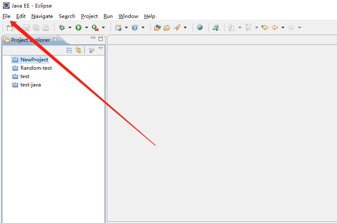Viewport: 337px width, 223px height.
Task: Select the Random-test project
Action: point(36,68)
